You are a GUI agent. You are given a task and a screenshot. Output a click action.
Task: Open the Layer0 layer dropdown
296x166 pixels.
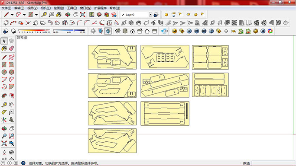[x=150, y=15]
